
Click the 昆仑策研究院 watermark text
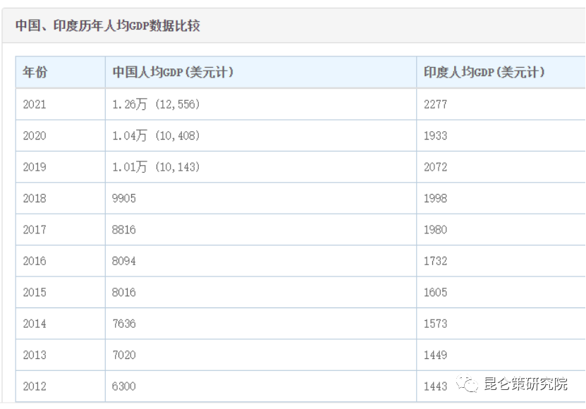coord(525,384)
